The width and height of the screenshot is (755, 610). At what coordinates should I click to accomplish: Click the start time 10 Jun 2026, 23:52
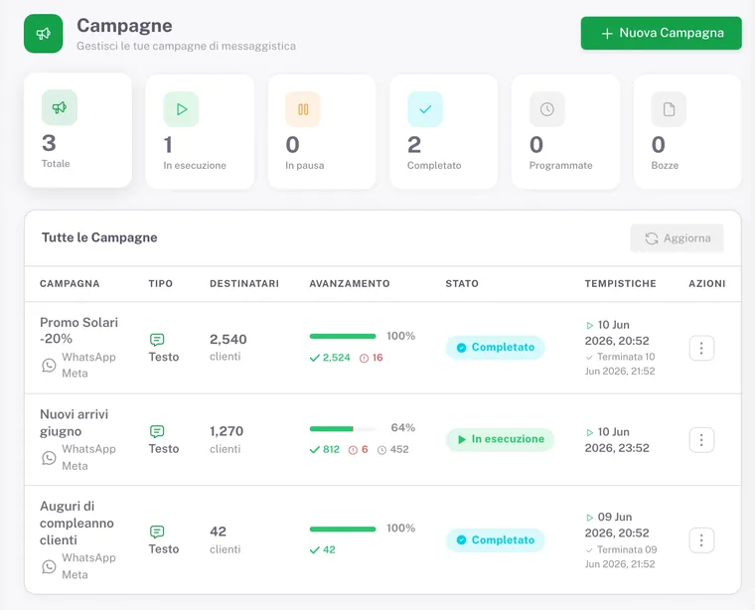pos(617,440)
